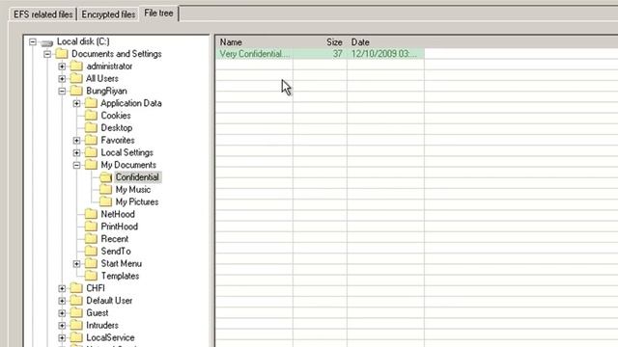Click the Favorites folder icon
The height and width of the screenshot is (347, 618).
coord(91,140)
